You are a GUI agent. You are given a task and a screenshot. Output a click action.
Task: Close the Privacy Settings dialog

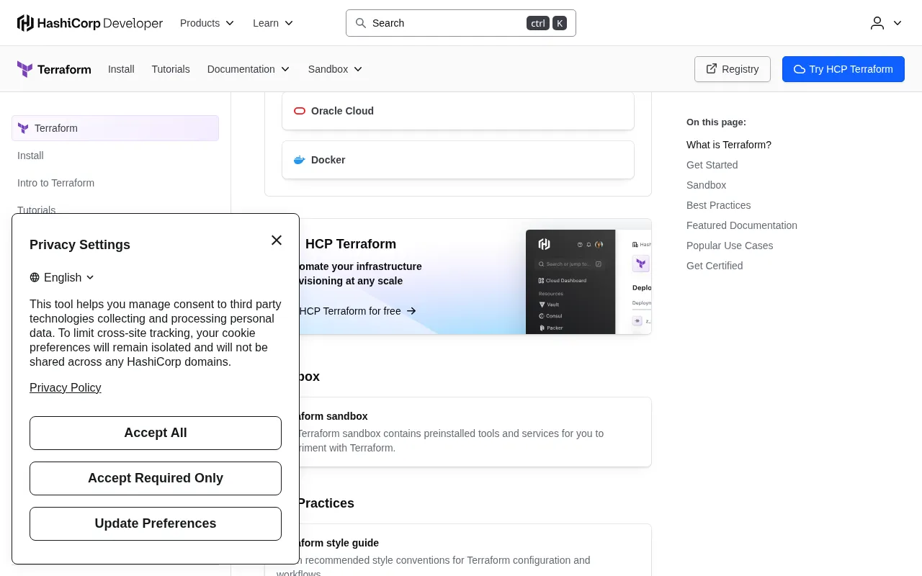pyautogui.click(x=277, y=240)
